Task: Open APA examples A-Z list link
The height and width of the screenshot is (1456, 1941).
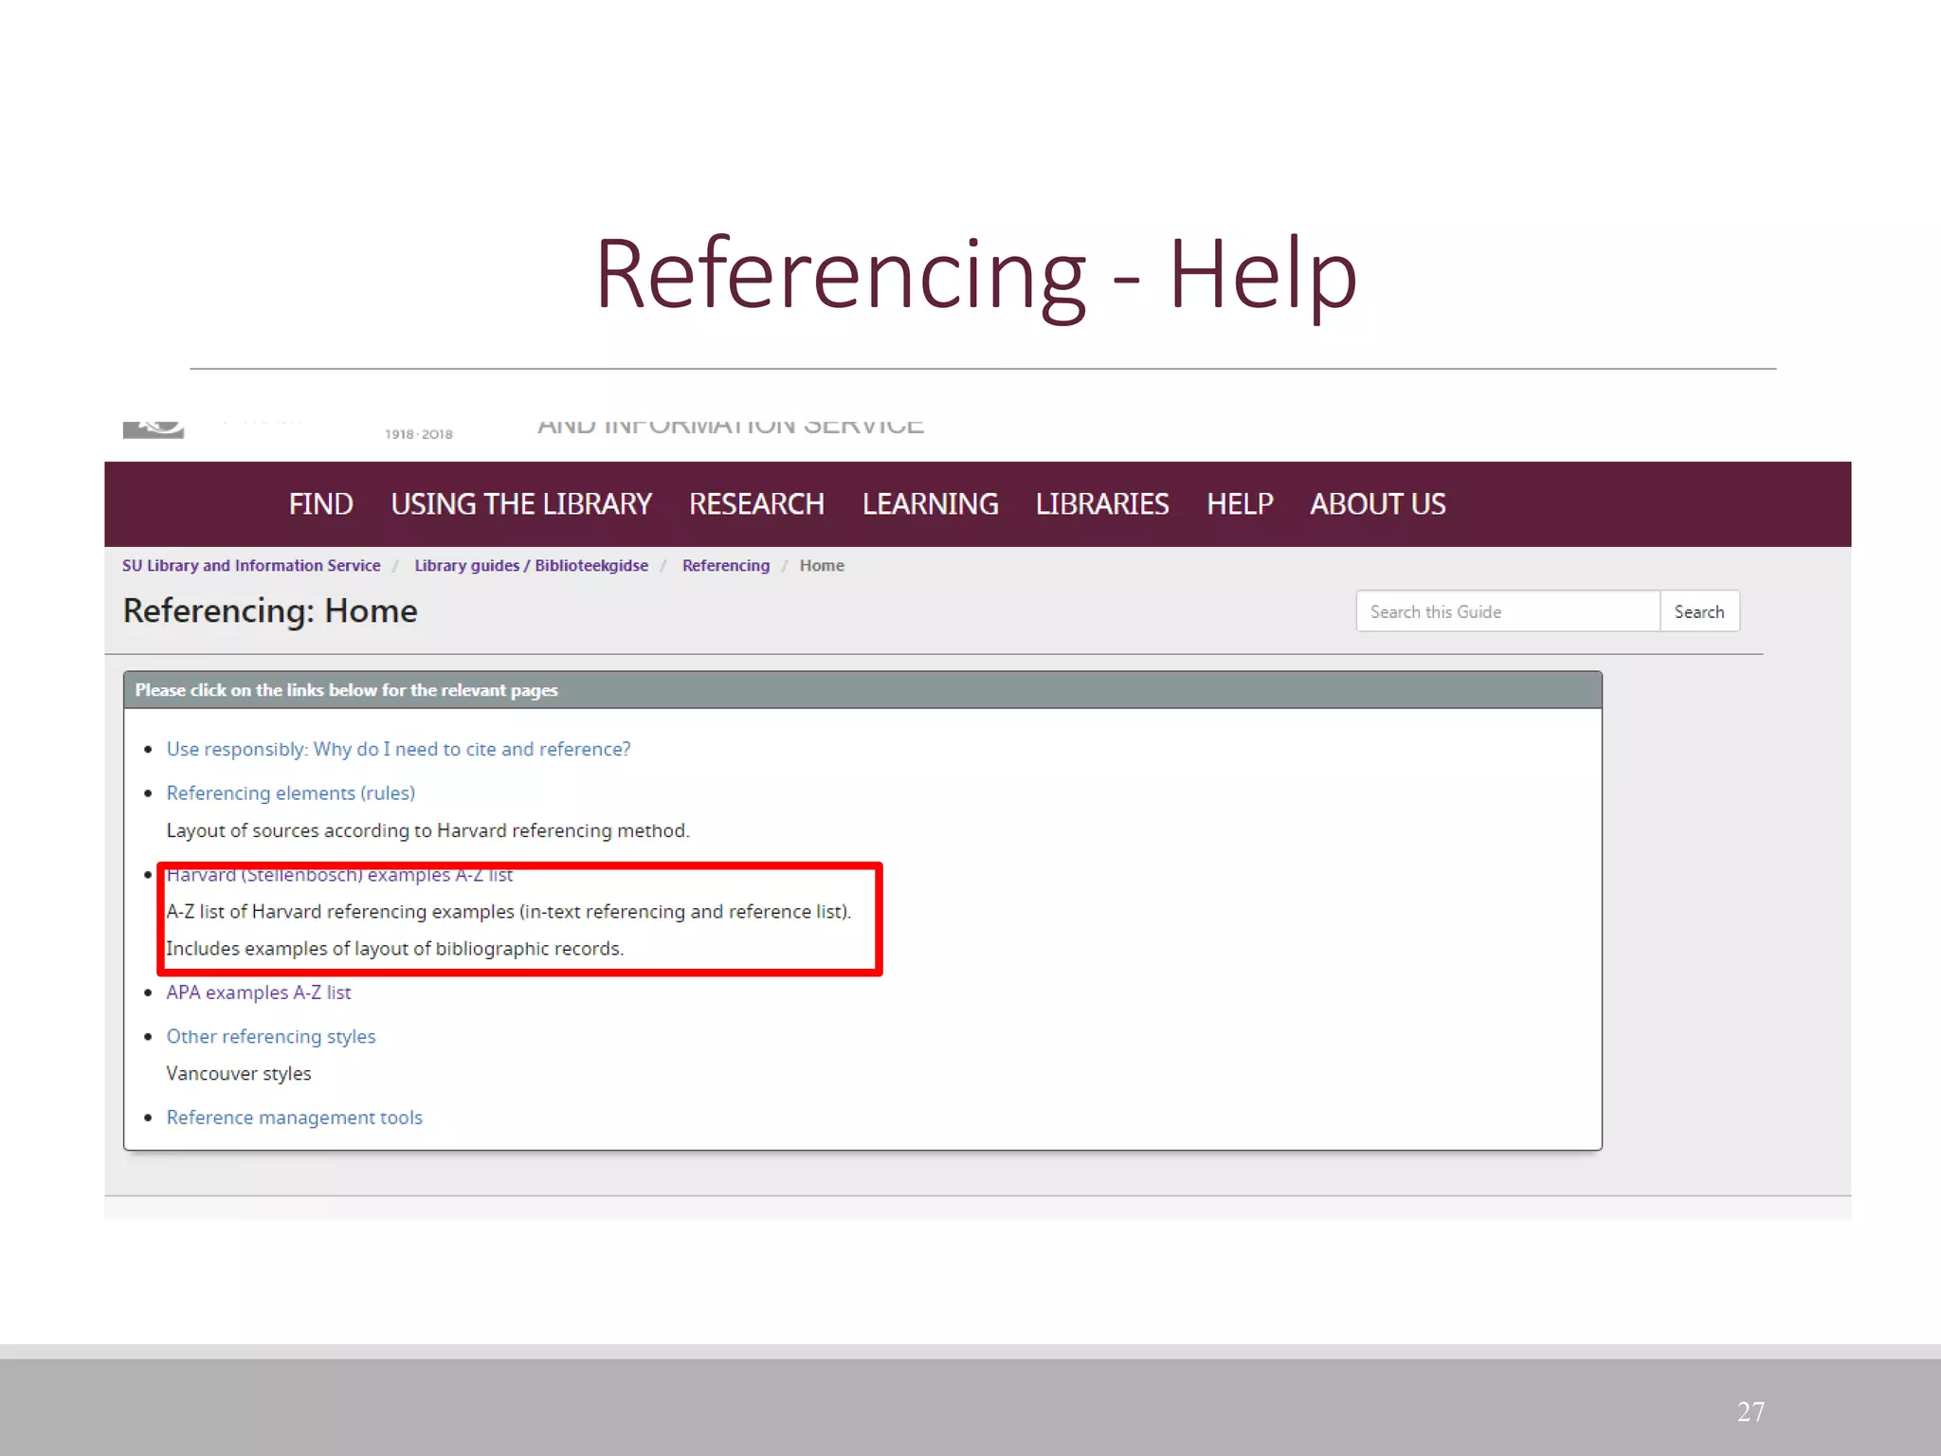Action: click(x=259, y=992)
